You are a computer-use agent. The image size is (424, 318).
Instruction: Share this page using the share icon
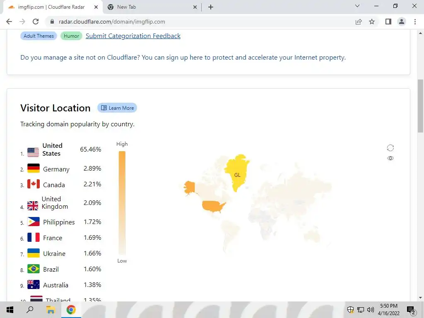click(x=359, y=22)
